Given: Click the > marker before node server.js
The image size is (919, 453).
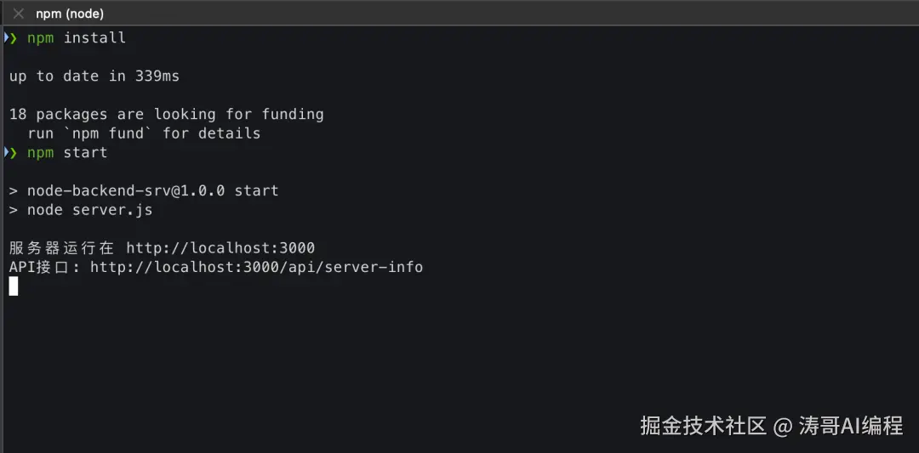Looking at the screenshot, I should pyautogui.click(x=14, y=209).
